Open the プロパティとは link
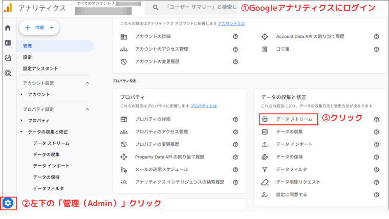The width and height of the screenshot is (389, 219). click(x=203, y=106)
